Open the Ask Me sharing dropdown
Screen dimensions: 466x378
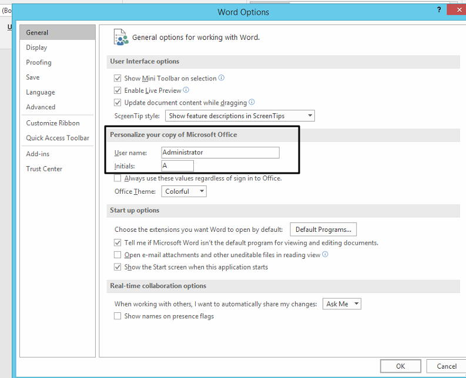(341, 304)
